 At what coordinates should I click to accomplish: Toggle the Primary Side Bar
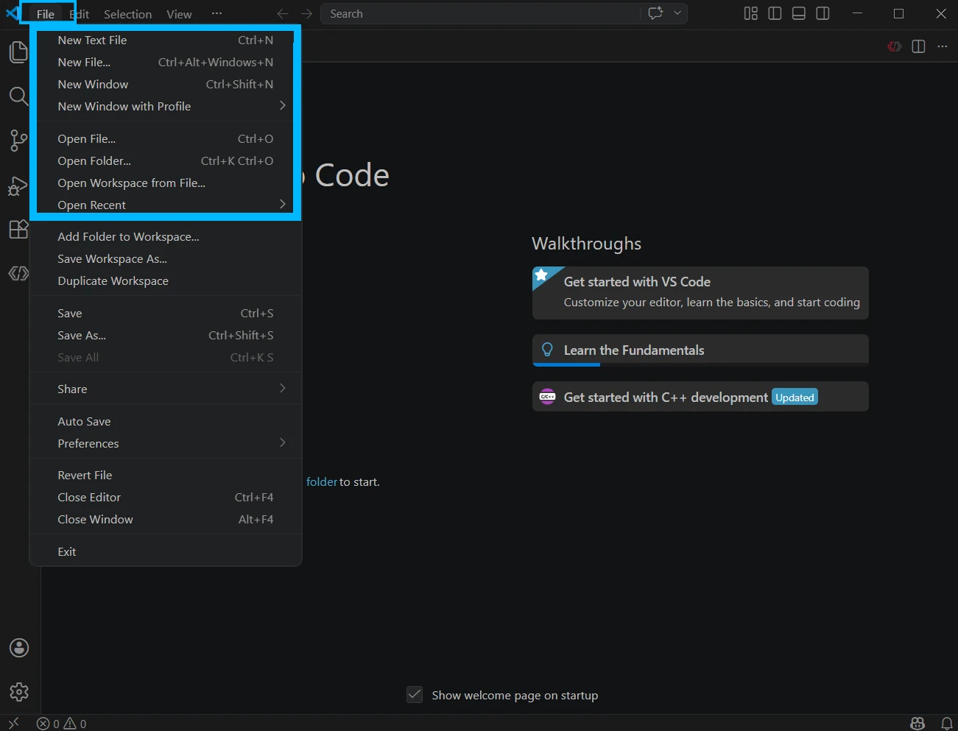pyautogui.click(x=775, y=13)
